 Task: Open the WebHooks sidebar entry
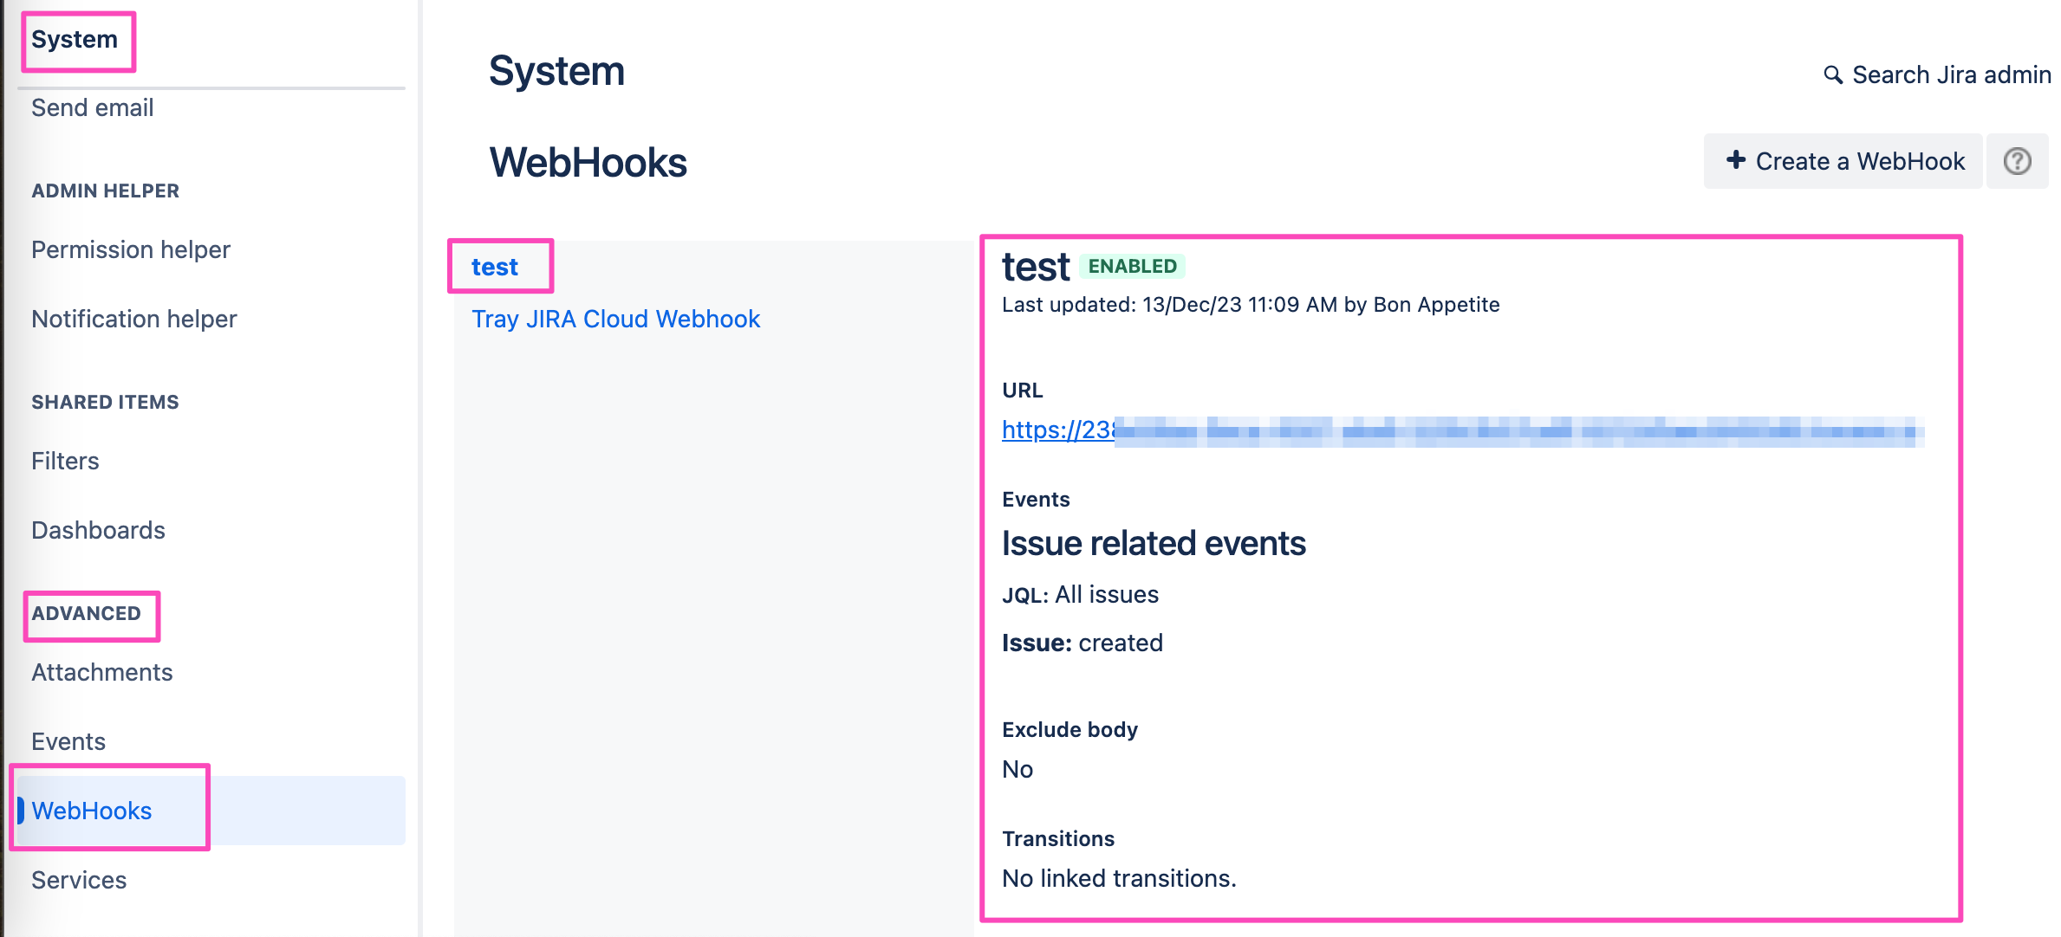pos(90,810)
